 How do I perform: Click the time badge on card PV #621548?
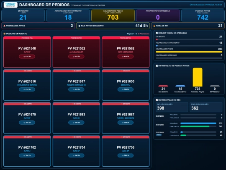click(x=27, y=57)
